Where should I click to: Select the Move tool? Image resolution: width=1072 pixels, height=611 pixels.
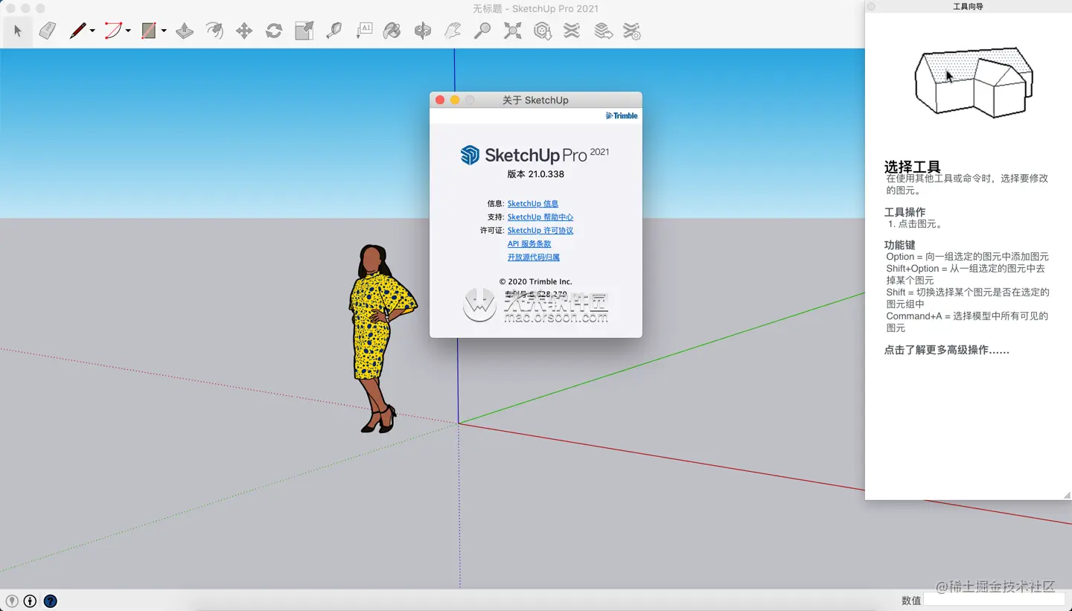click(x=244, y=31)
